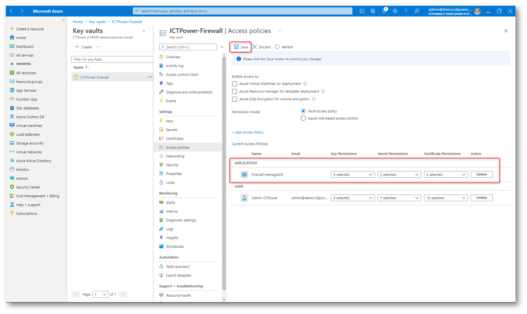Show info for Azure Virtual Machines deployment
The width and height of the screenshot is (527, 314).
click(305, 84)
